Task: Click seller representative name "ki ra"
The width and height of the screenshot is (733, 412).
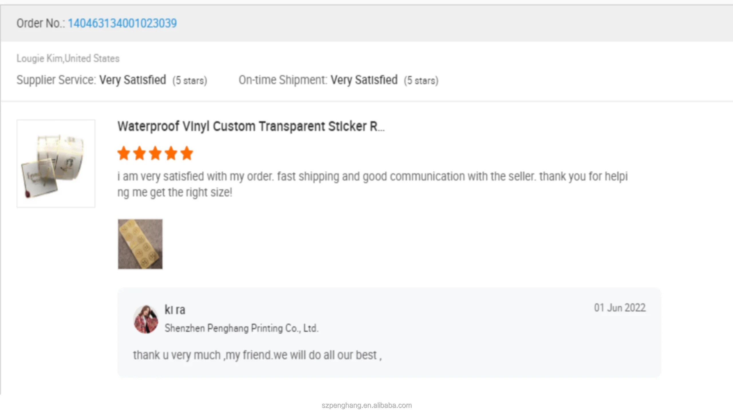Action: point(175,310)
